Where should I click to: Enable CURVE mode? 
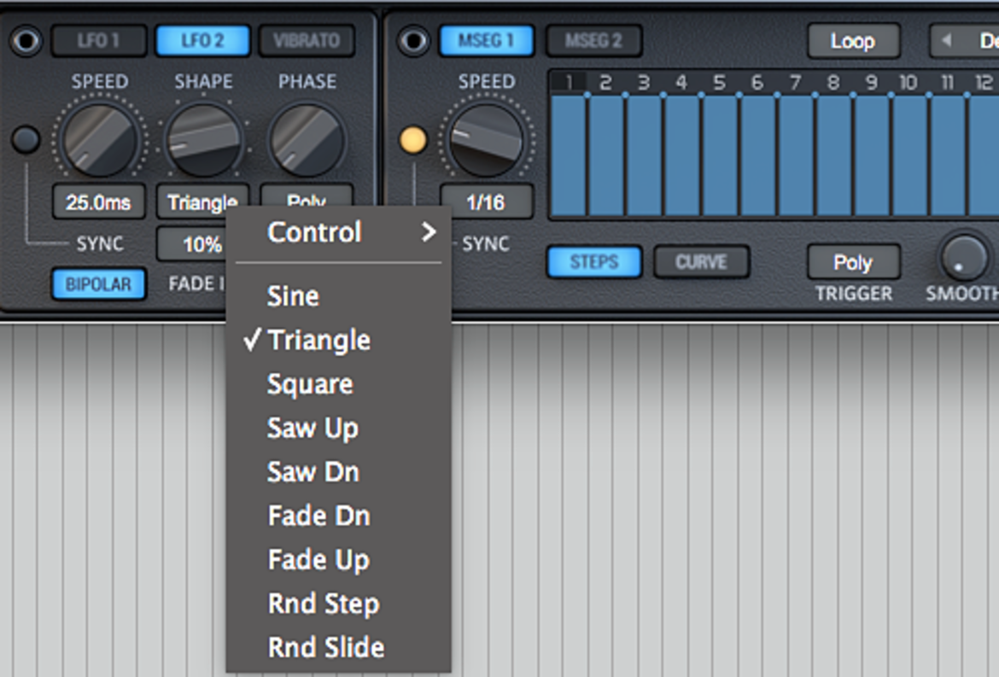point(702,262)
